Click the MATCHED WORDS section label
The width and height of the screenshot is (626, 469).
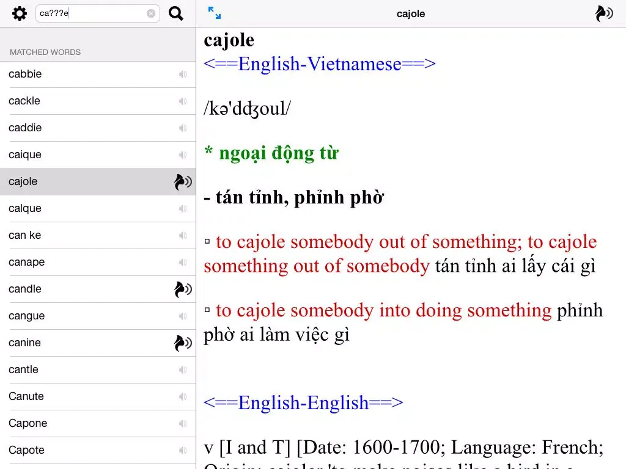[45, 53]
